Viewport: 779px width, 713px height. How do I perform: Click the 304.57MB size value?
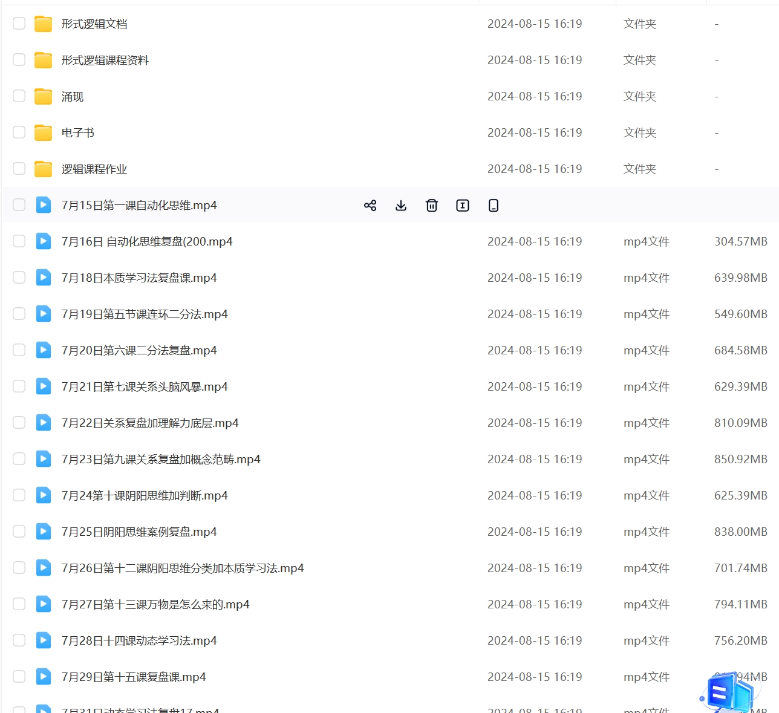click(741, 242)
